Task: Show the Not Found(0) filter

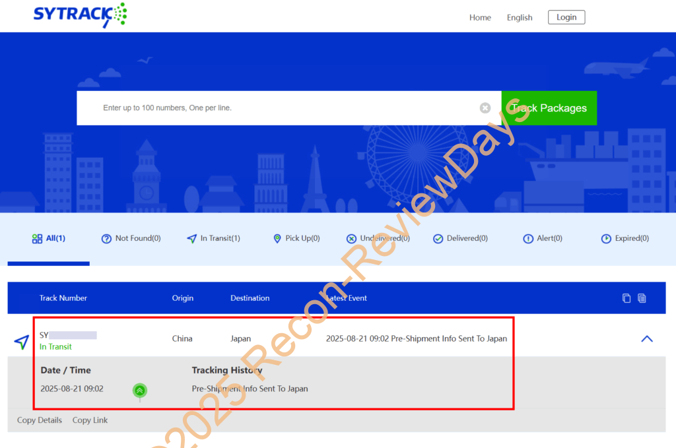Action: tap(131, 239)
